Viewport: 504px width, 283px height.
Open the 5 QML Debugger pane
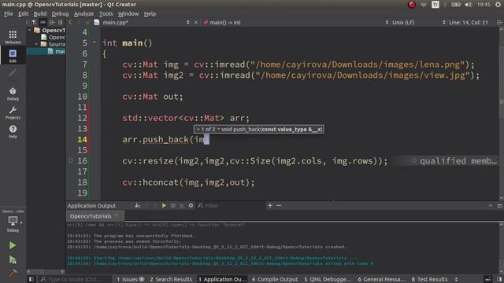point(328,279)
